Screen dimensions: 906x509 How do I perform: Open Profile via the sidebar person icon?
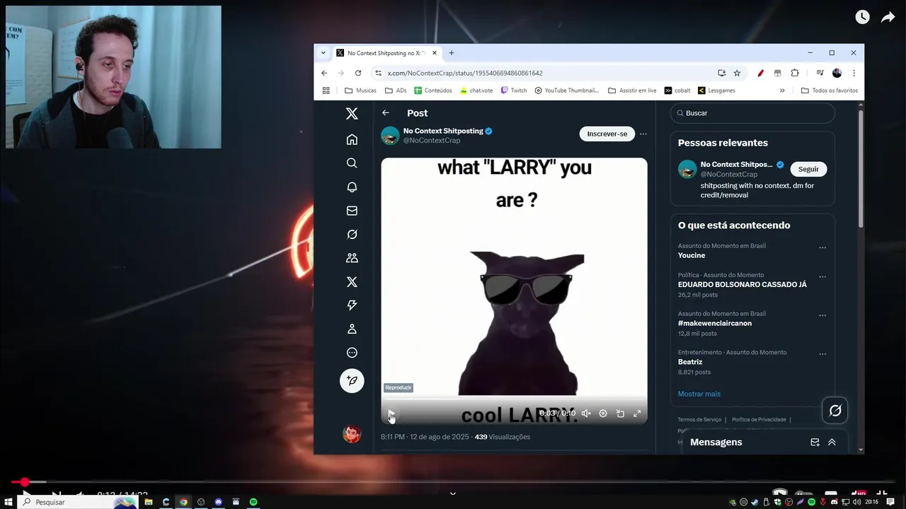[x=352, y=329]
